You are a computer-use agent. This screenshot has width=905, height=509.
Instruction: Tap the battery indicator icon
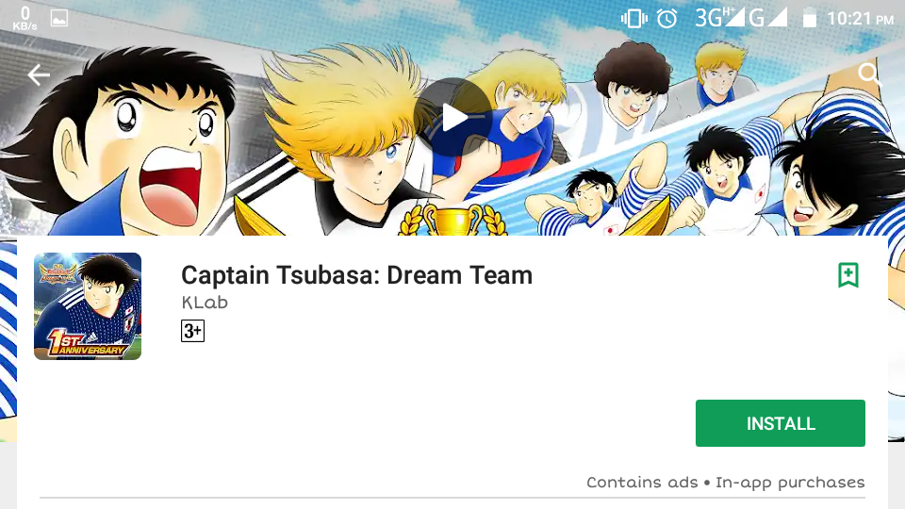(810, 19)
